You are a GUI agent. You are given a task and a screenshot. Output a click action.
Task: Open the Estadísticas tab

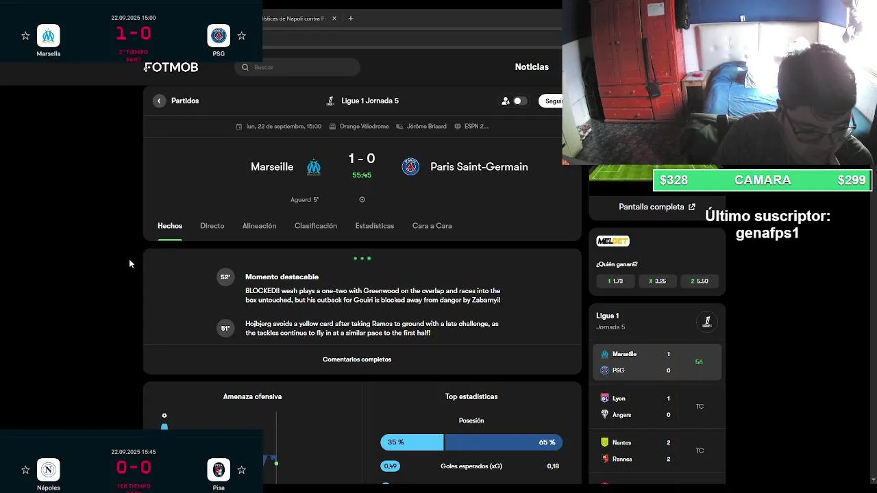(375, 226)
